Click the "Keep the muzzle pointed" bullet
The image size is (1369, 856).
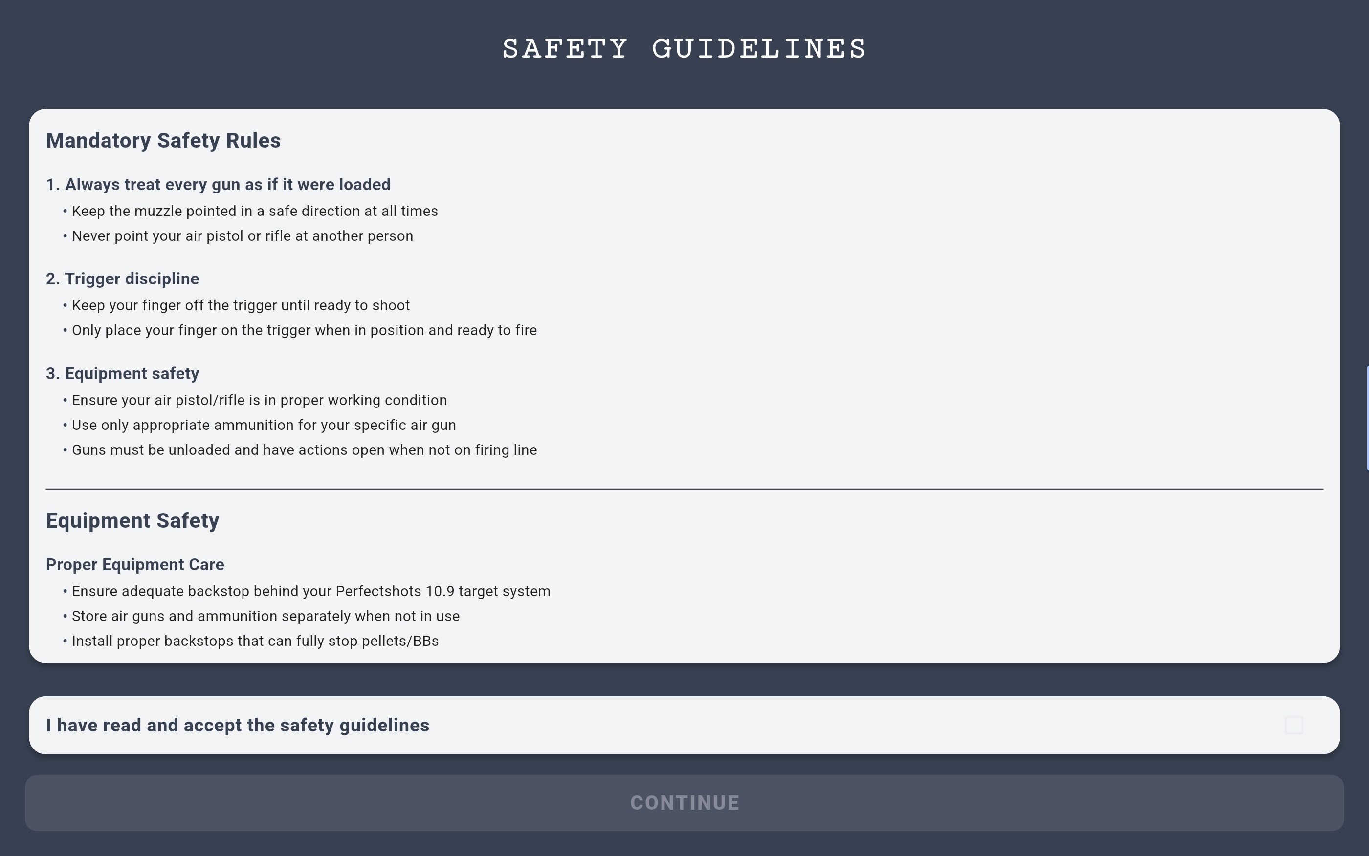[x=254, y=211]
